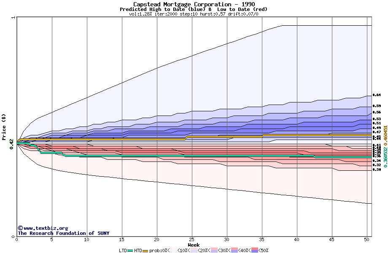Image resolution: width=388 pixels, height=253 pixels.
Task: Select the "vol:1.28%" parameter text
Action: (140, 14)
